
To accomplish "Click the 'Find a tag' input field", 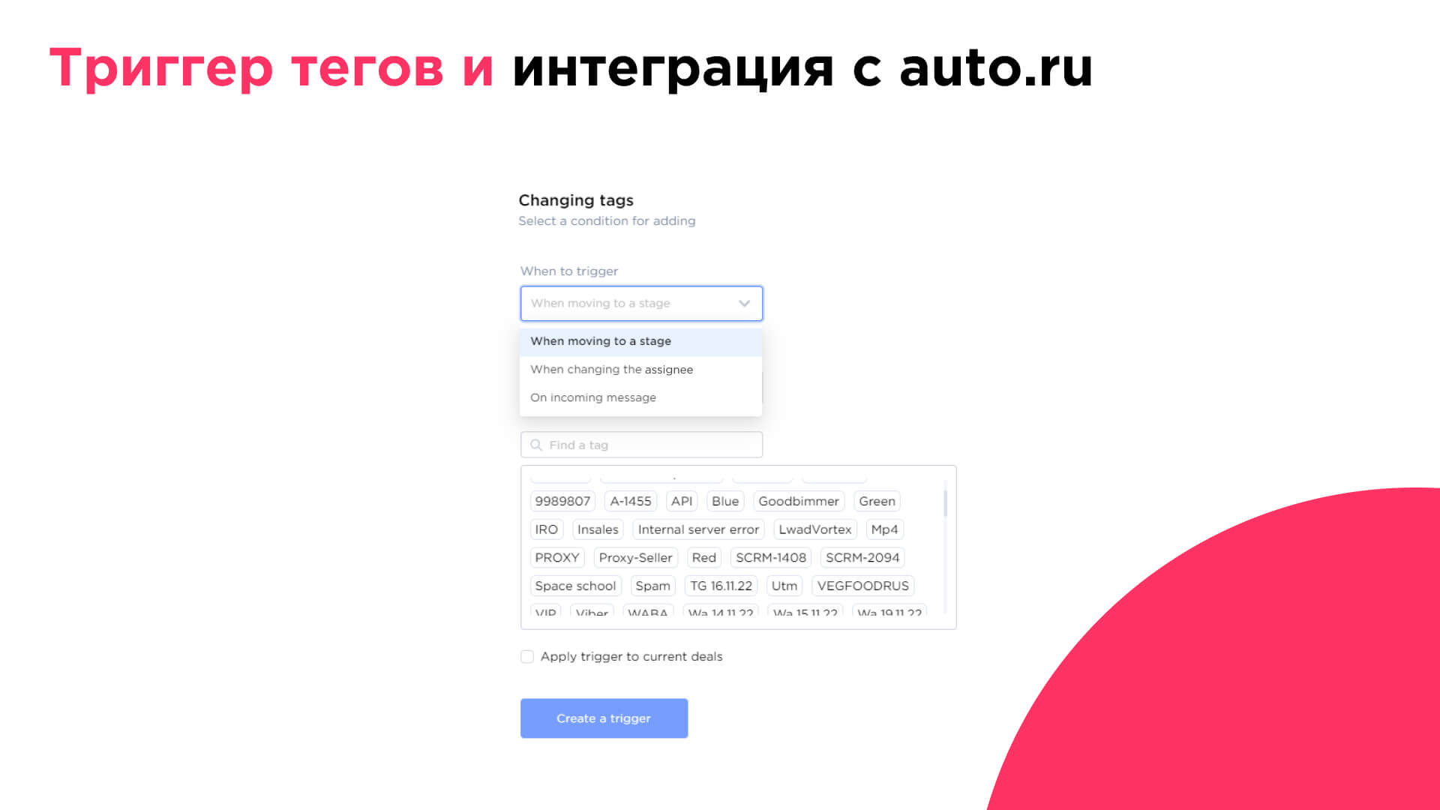I will point(641,445).
